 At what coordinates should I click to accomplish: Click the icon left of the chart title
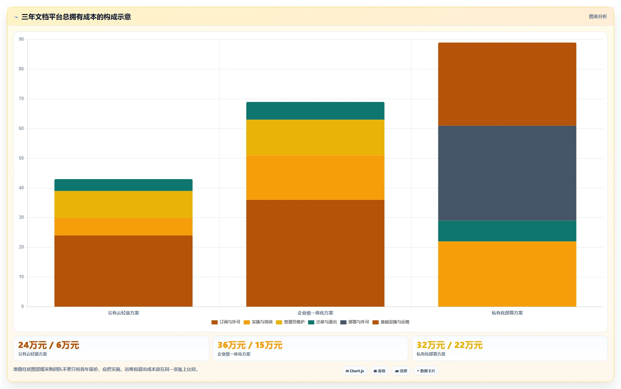coord(16,17)
